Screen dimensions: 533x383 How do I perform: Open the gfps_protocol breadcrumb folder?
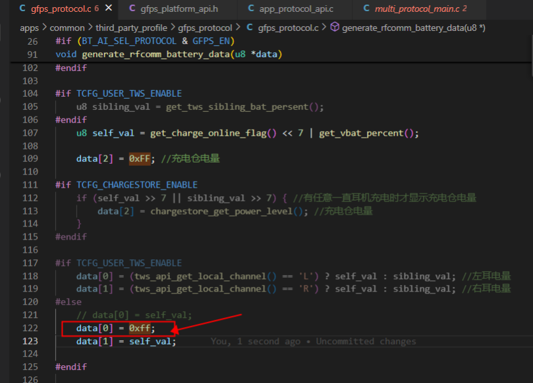[205, 28]
